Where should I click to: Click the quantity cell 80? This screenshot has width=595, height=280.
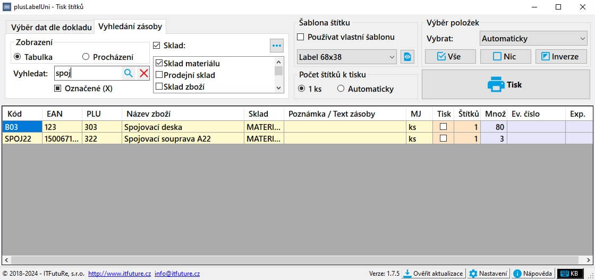tap(494, 127)
